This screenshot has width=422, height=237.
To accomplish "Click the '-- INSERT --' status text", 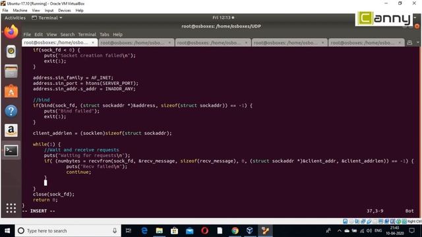I will point(39,211).
